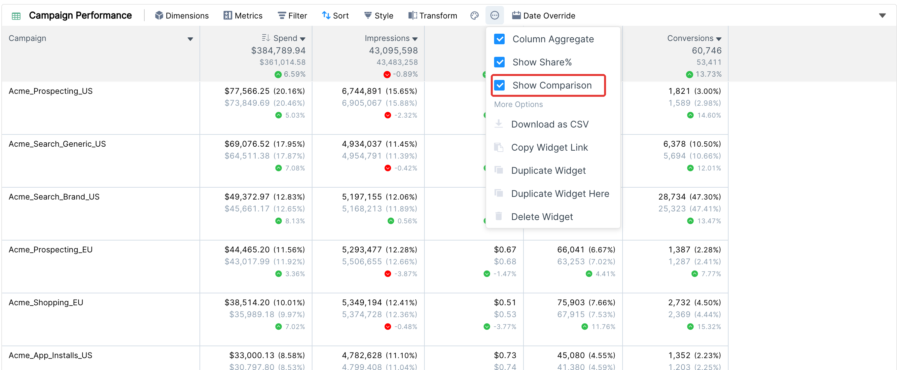Open the Conversions column dropdown arrow
Screen dimensions: 897x370
[x=719, y=39]
